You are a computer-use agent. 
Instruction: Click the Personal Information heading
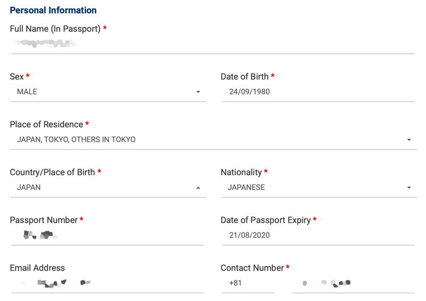(x=53, y=10)
